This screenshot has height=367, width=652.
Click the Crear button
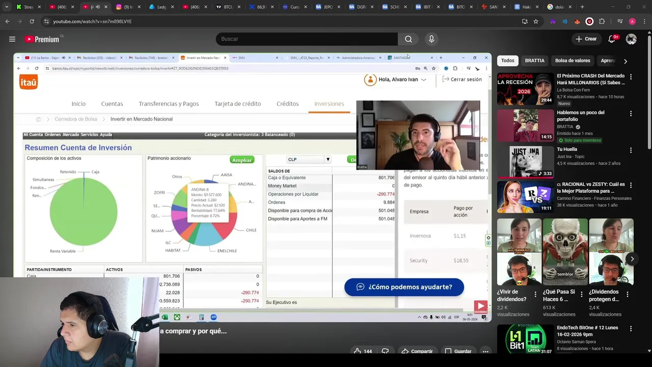(x=586, y=39)
